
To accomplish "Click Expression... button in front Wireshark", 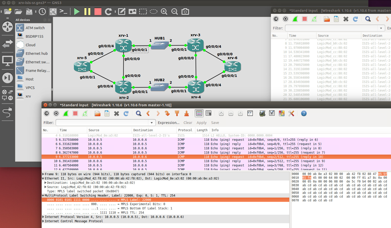I will [169, 123].
